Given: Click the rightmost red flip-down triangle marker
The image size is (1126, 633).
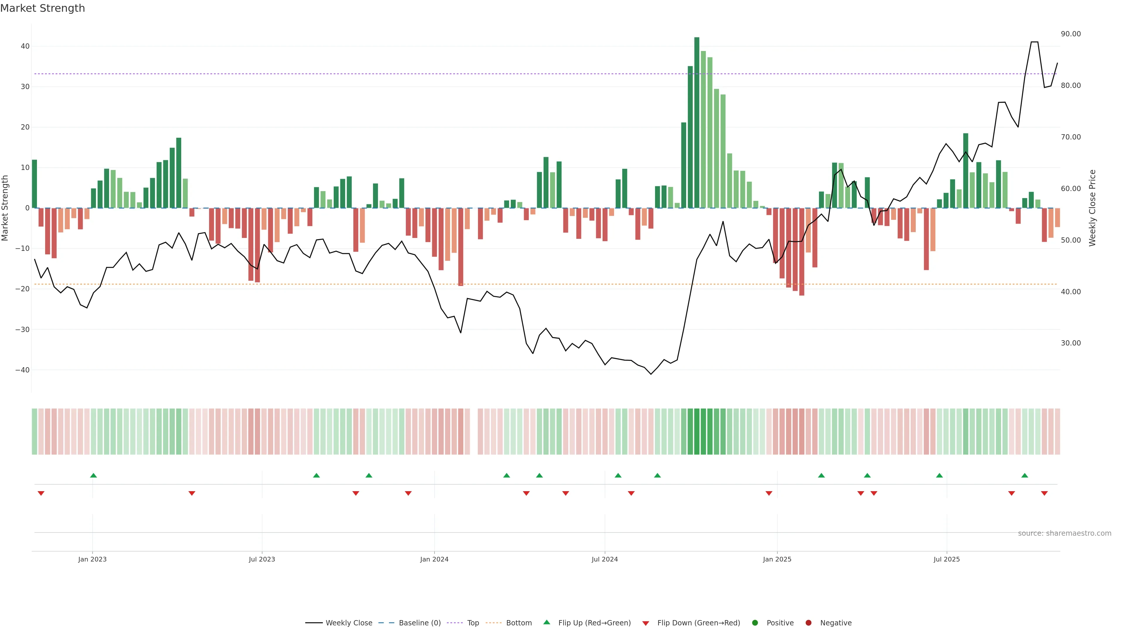Looking at the screenshot, I should pos(1044,493).
